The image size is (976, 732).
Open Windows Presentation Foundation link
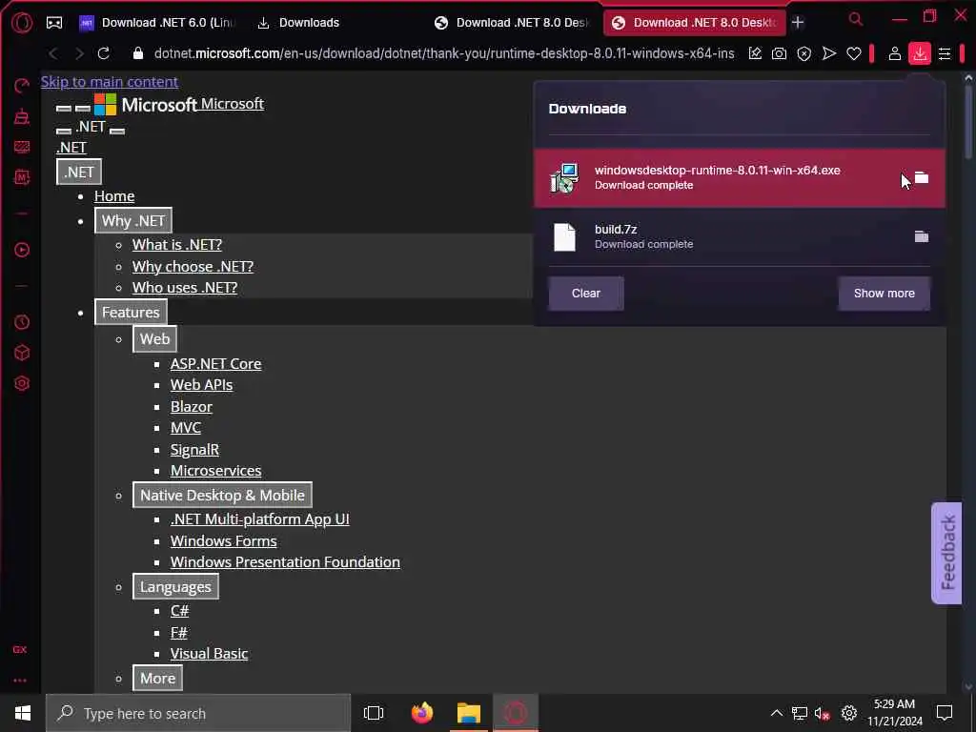click(x=285, y=561)
